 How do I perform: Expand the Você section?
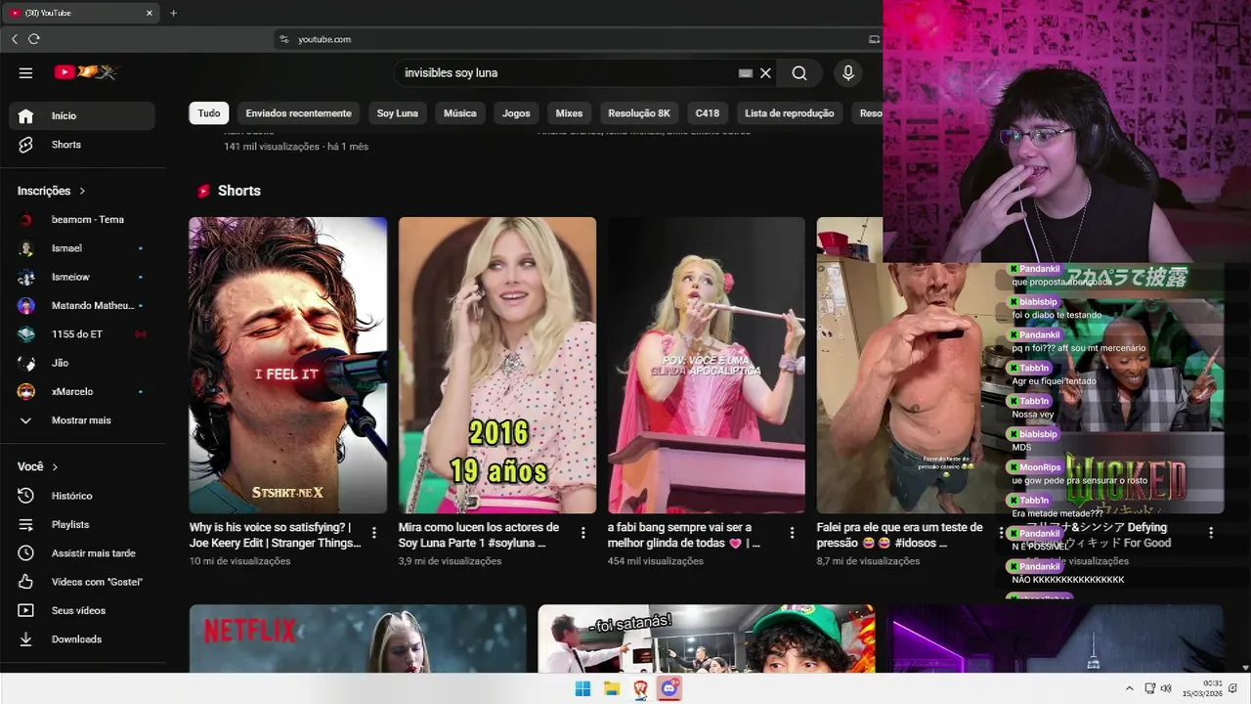(38, 466)
